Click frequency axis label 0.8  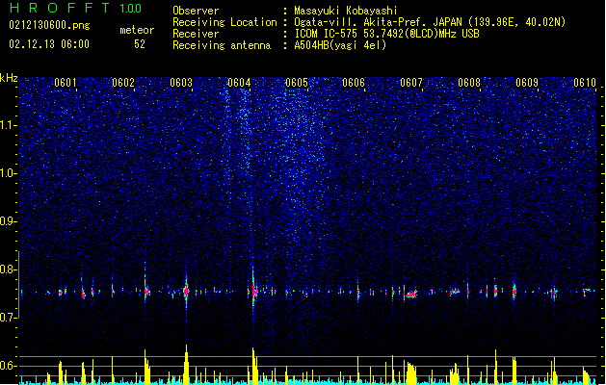[9, 269]
